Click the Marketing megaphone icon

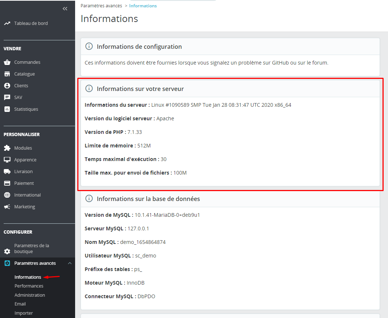click(7, 207)
